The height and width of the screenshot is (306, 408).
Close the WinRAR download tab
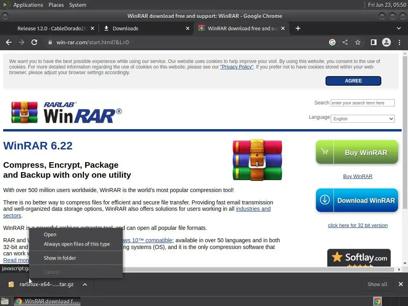tap(283, 28)
